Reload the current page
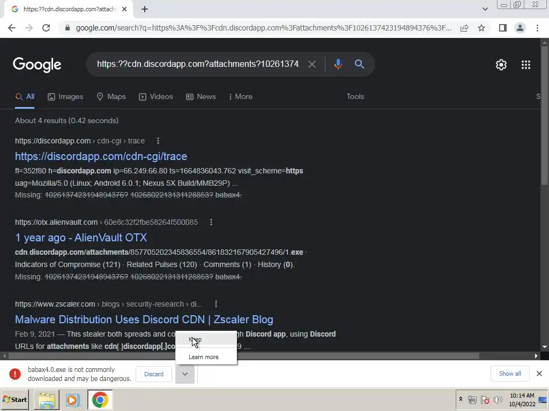This screenshot has height=411, width=549. pyautogui.click(x=46, y=28)
